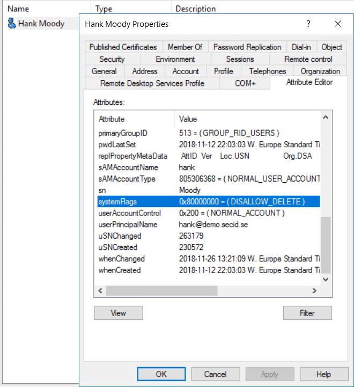Click the horizontal scrollbar thumb

coord(161,291)
